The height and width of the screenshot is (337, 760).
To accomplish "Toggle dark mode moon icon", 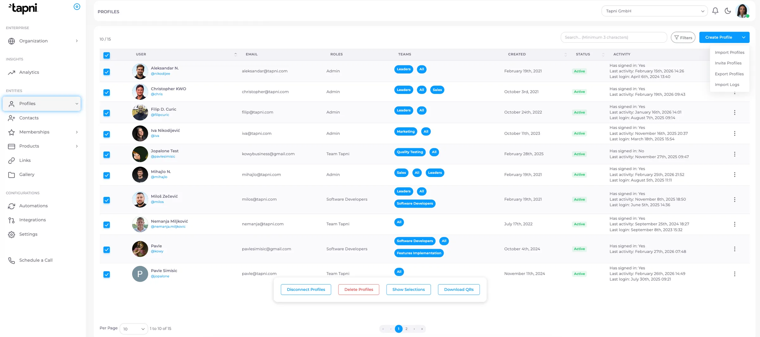I will (728, 11).
